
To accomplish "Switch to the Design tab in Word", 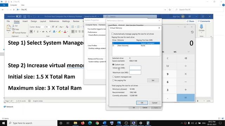I will 34,21.
